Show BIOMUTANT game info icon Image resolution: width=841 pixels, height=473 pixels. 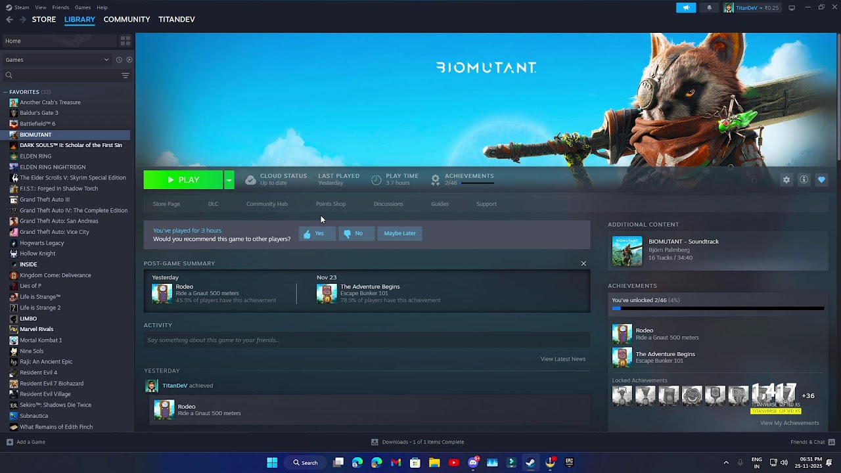point(804,179)
